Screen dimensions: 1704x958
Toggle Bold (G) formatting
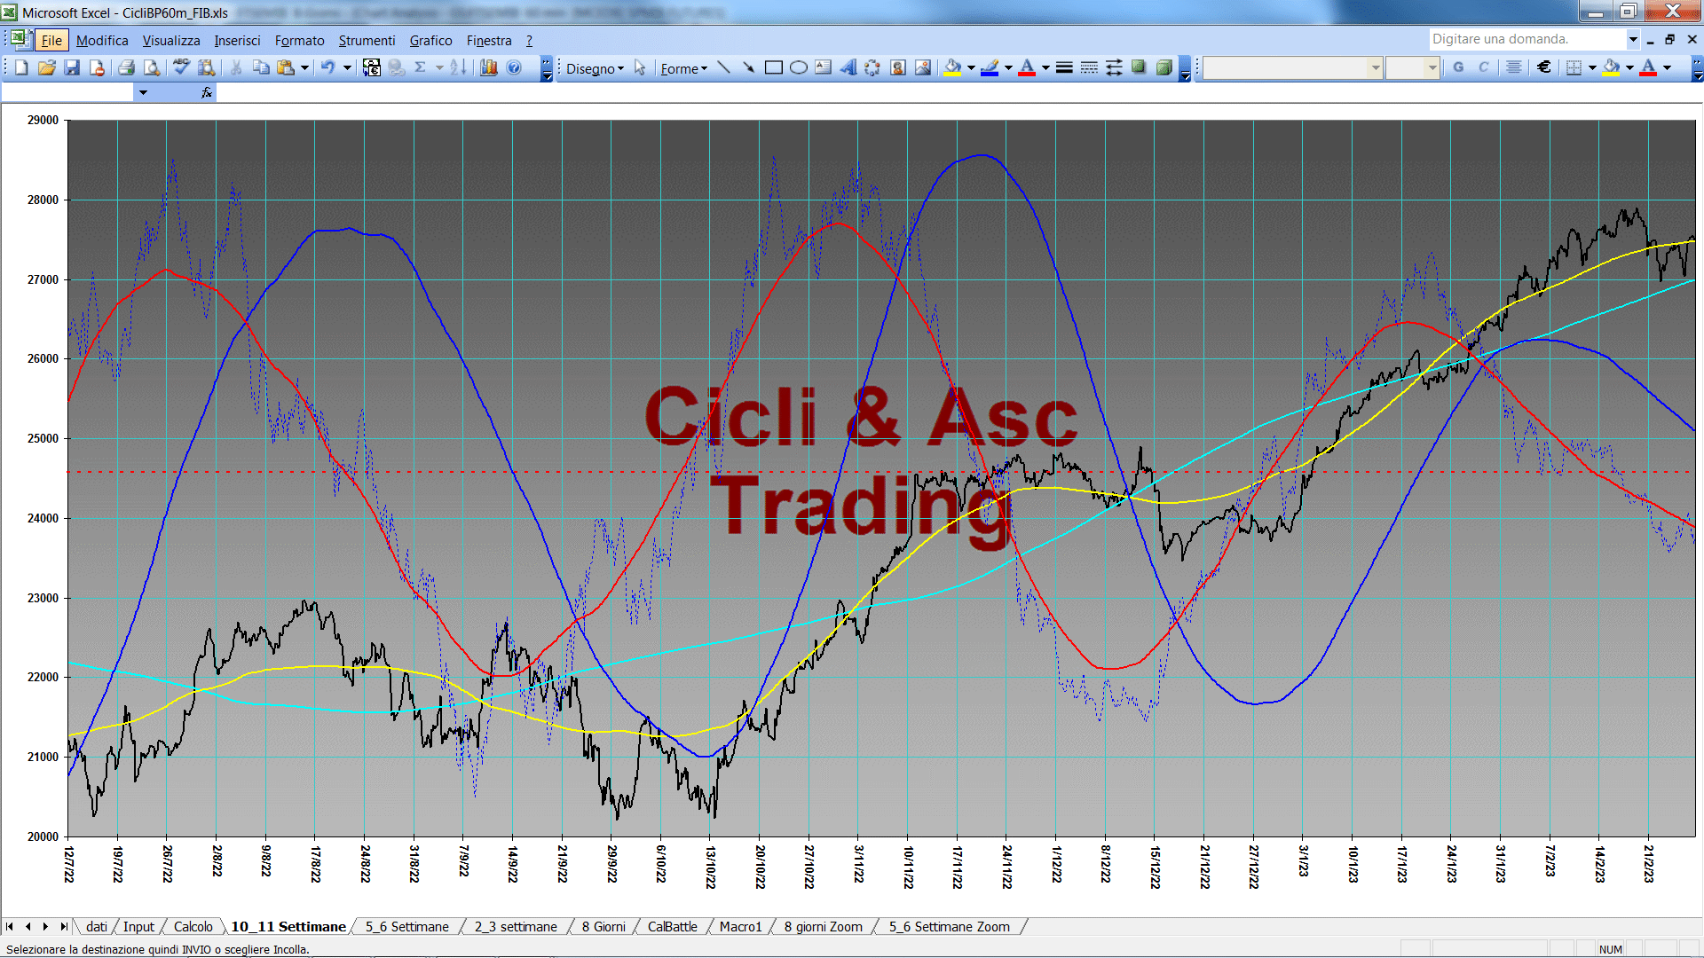point(1458,67)
